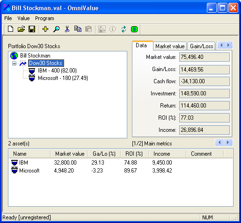Click the green list toolbar icon
Screen dimensions: 241x223
coord(134,29)
